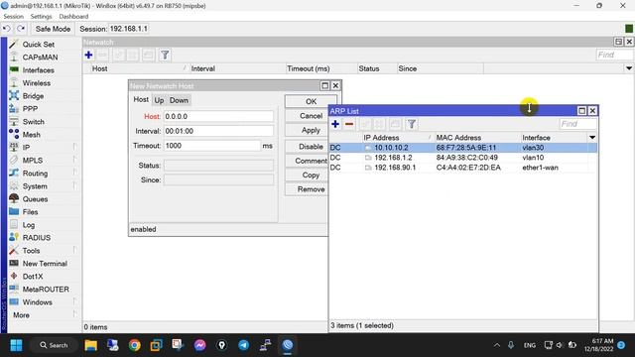Add new Netwatch entry with plus icon
The height and width of the screenshot is (357, 635).
[x=88, y=55]
